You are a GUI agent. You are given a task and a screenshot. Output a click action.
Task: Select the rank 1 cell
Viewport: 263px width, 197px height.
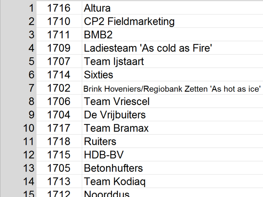(31, 8)
